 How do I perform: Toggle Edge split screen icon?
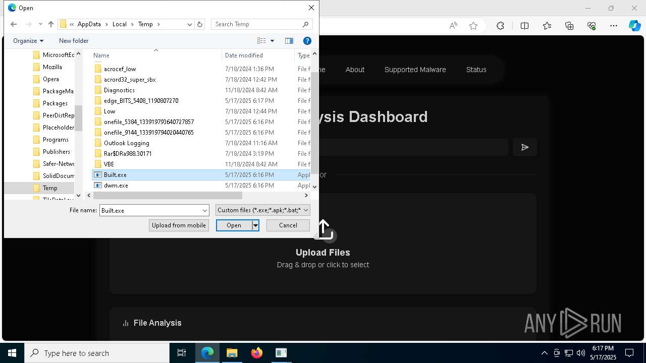[524, 26]
